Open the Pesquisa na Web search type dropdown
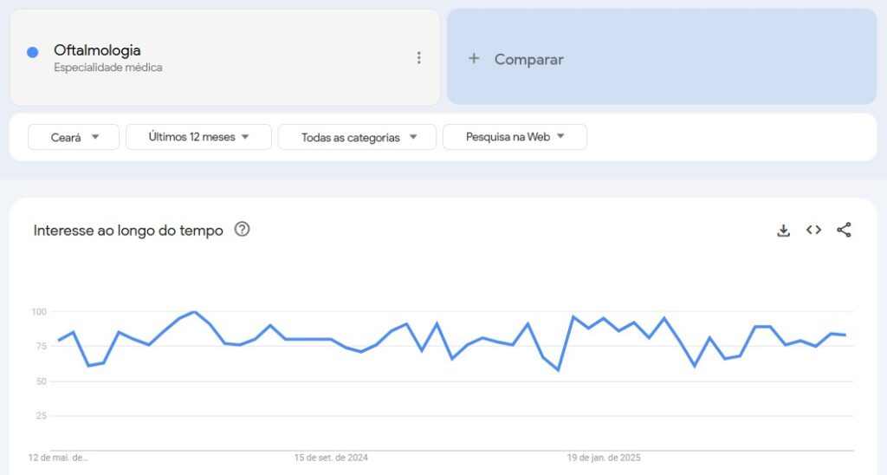The width and height of the screenshot is (887, 475). pyautogui.click(x=515, y=137)
